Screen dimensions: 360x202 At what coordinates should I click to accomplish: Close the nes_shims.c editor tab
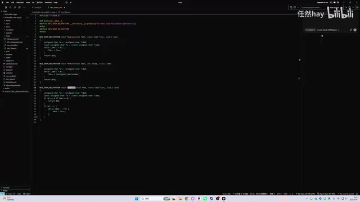[x=64, y=7]
